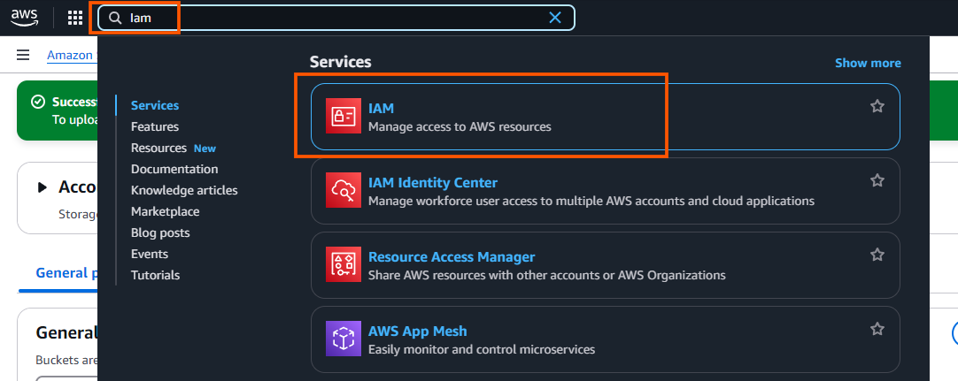The height and width of the screenshot is (381, 958).
Task: Click 'Easily monitor and control microservices' text
Action: [482, 349]
